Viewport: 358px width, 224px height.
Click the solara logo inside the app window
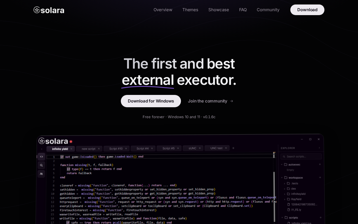coord(53,141)
